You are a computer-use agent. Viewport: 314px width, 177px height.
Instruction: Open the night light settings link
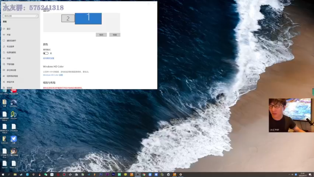(48, 58)
